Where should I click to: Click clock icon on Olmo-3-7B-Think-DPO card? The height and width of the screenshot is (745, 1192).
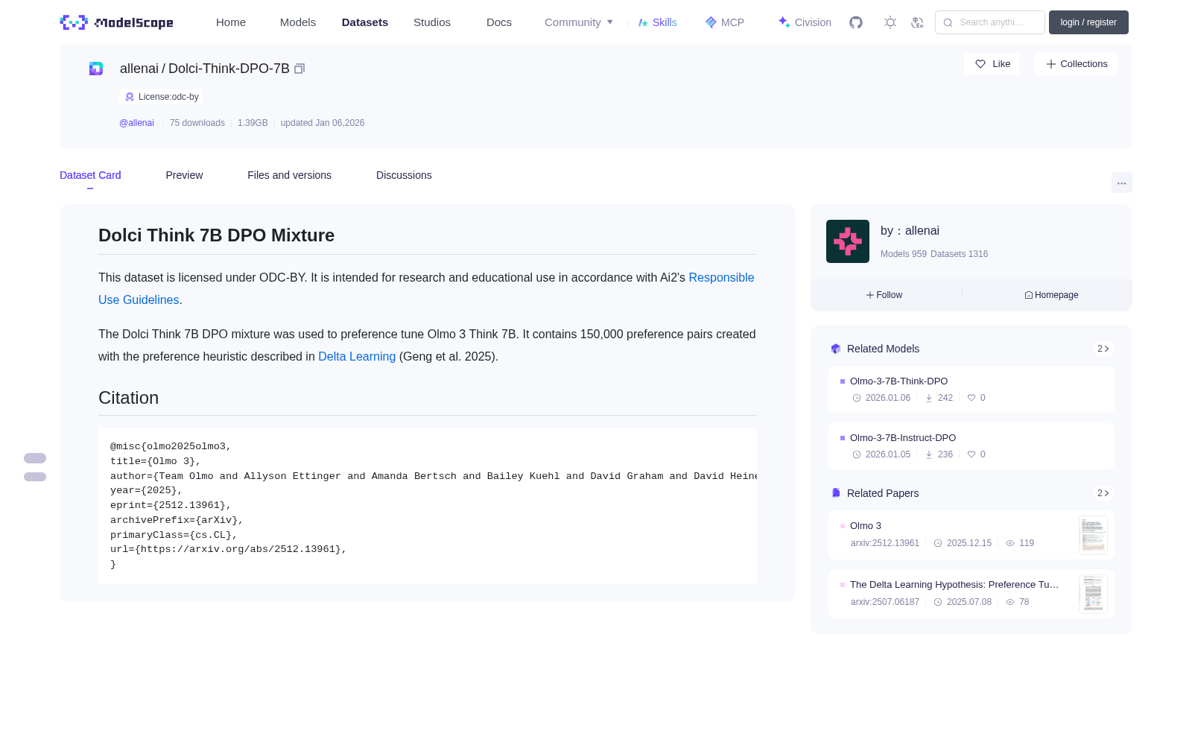[857, 398]
